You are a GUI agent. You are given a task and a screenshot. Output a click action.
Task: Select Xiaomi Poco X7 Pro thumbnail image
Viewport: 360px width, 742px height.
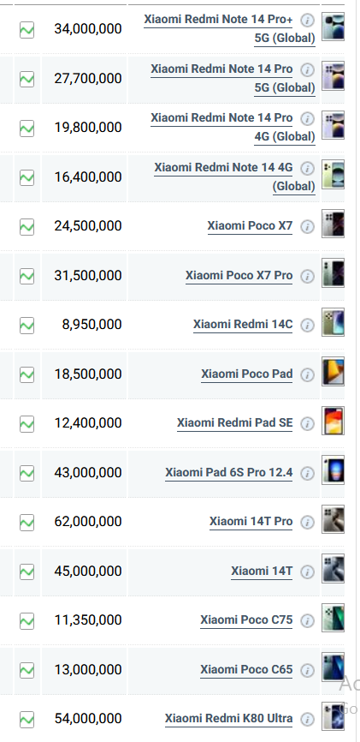click(333, 273)
